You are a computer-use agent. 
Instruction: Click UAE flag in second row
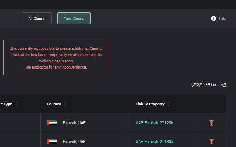click(x=52, y=142)
